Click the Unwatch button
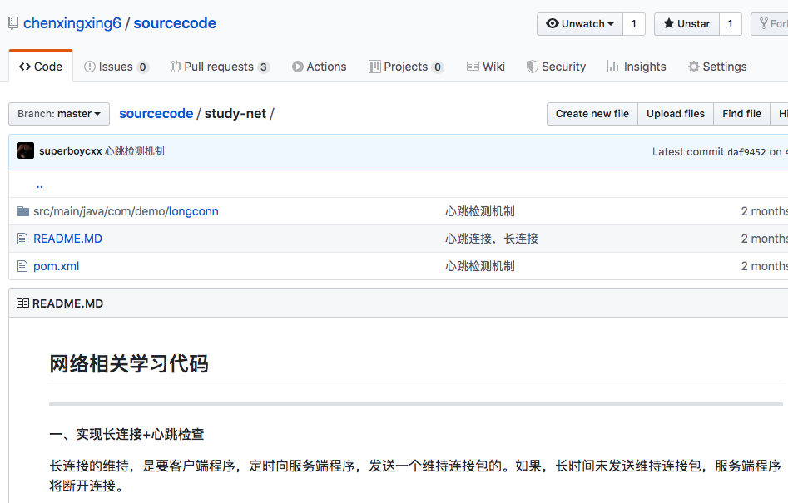 click(x=580, y=24)
